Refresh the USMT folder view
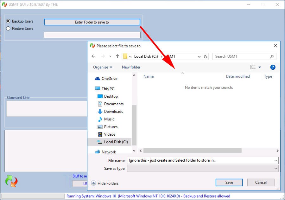This screenshot has height=200, width=285. coord(206,57)
